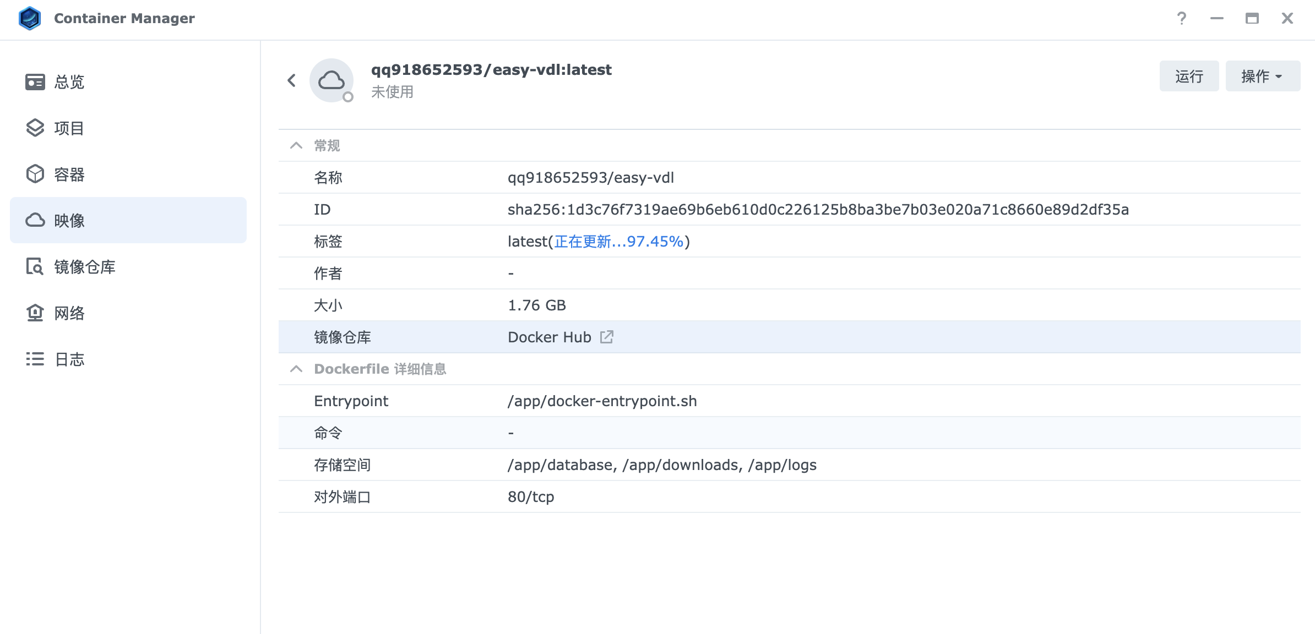Select the 容器 sidebar menu item
The width and height of the screenshot is (1315, 634).
pos(69,174)
